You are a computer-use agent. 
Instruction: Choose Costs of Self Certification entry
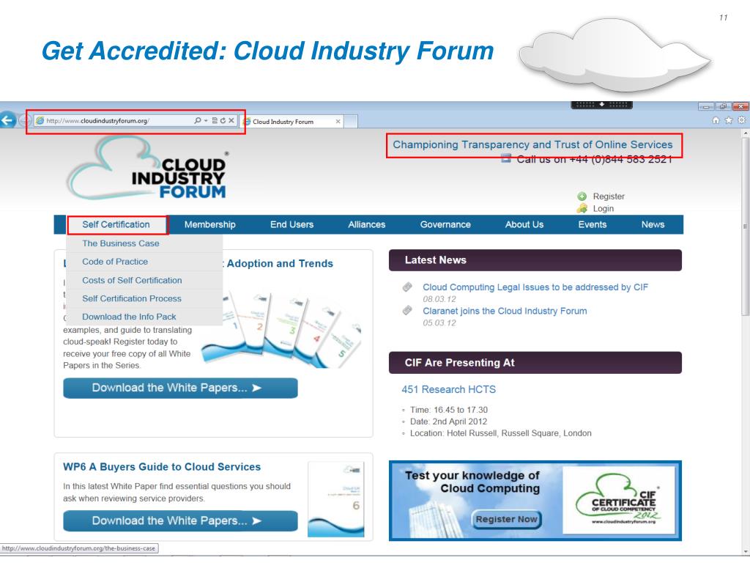[x=144, y=280]
